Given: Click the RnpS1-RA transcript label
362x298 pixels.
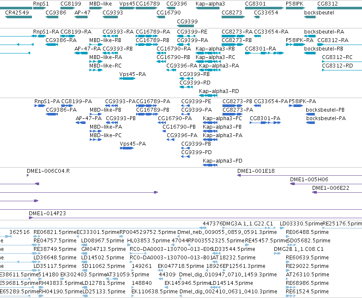Looking at the screenshot, I should 46,31.
